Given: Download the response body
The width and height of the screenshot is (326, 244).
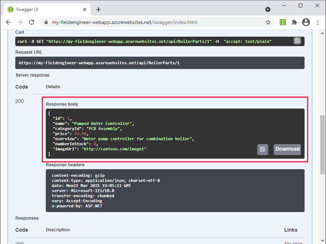Looking at the screenshot, I should pyautogui.click(x=287, y=149).
